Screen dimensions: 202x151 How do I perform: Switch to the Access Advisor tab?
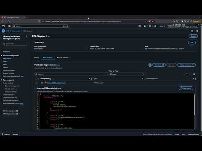63,58
